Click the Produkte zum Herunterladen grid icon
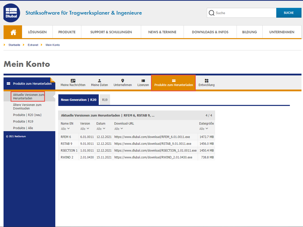Image resolution: width=303 pixels, height=227 pixels. coord(173,81)
